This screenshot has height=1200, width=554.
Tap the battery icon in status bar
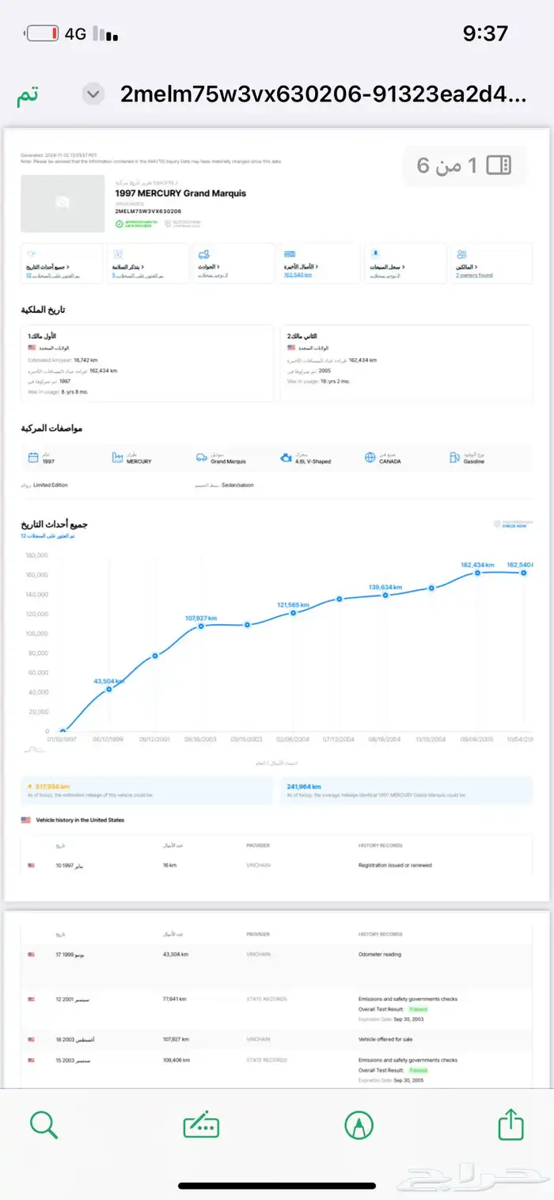tap(42, 33)
